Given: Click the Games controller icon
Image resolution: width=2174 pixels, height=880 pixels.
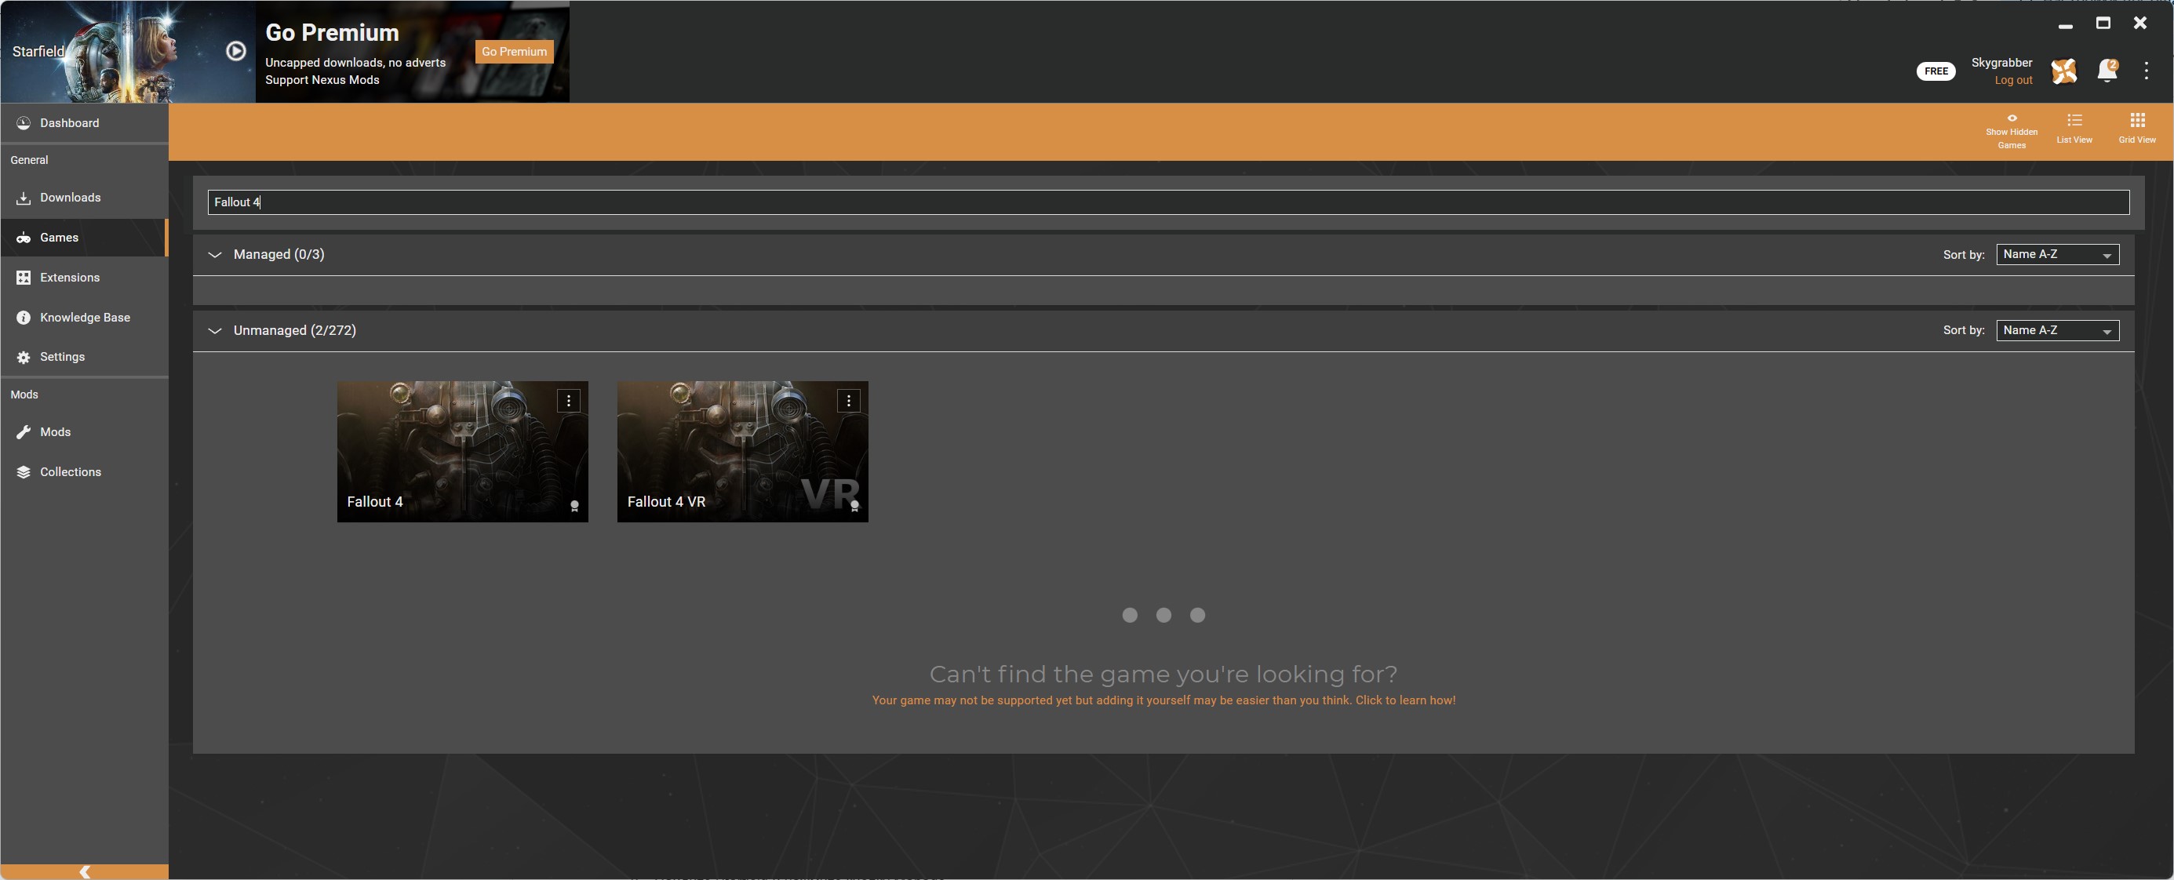Looking at the screenshot, I should point(24,238).
